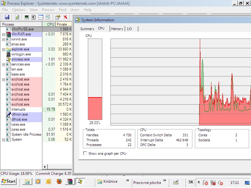Expand the Knižnice toolbar chevron in the taskbar
Image resolution: width=251 pixels, height=188 pixels.
click(x=128, y=180)
